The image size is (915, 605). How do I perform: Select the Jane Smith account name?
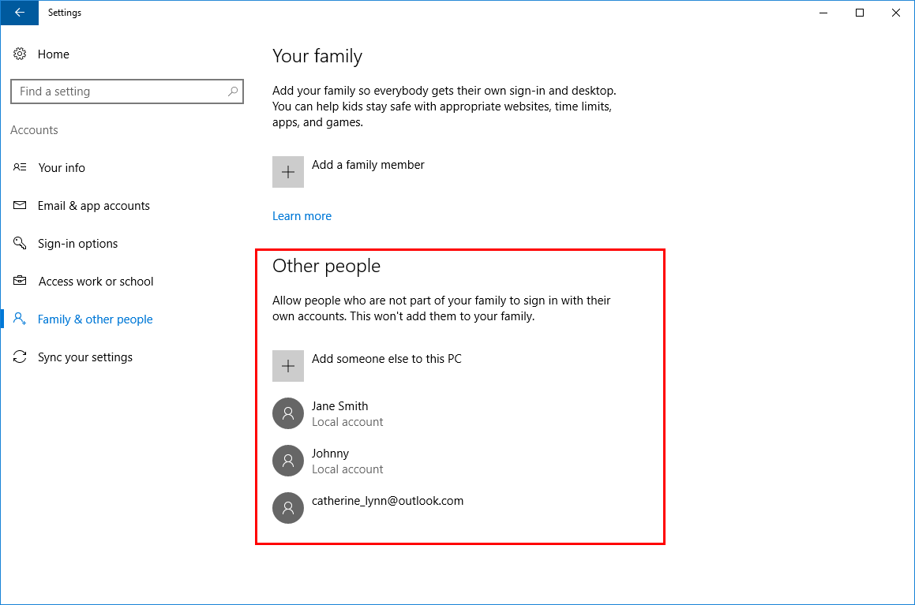(x=340, y=406)
